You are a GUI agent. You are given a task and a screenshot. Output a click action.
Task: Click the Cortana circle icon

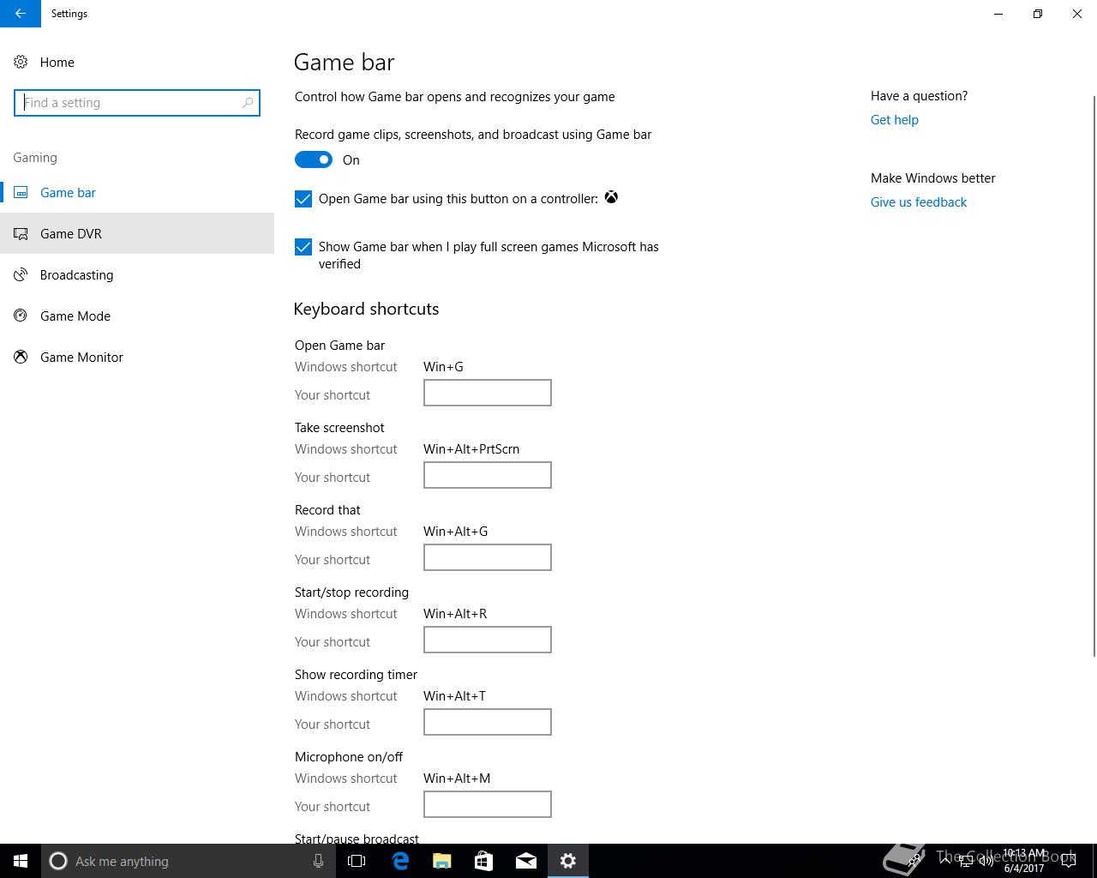(58, 861)
